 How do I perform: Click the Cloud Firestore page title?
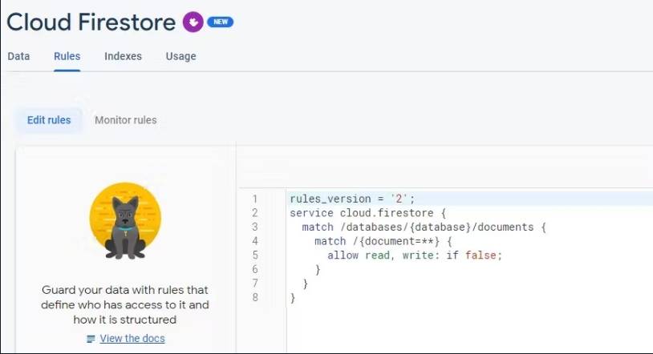pos(91,22)
